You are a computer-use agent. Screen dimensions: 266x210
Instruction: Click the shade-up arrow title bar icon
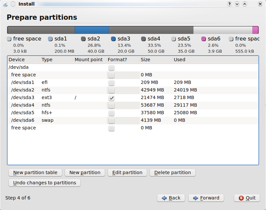point(245,4)
